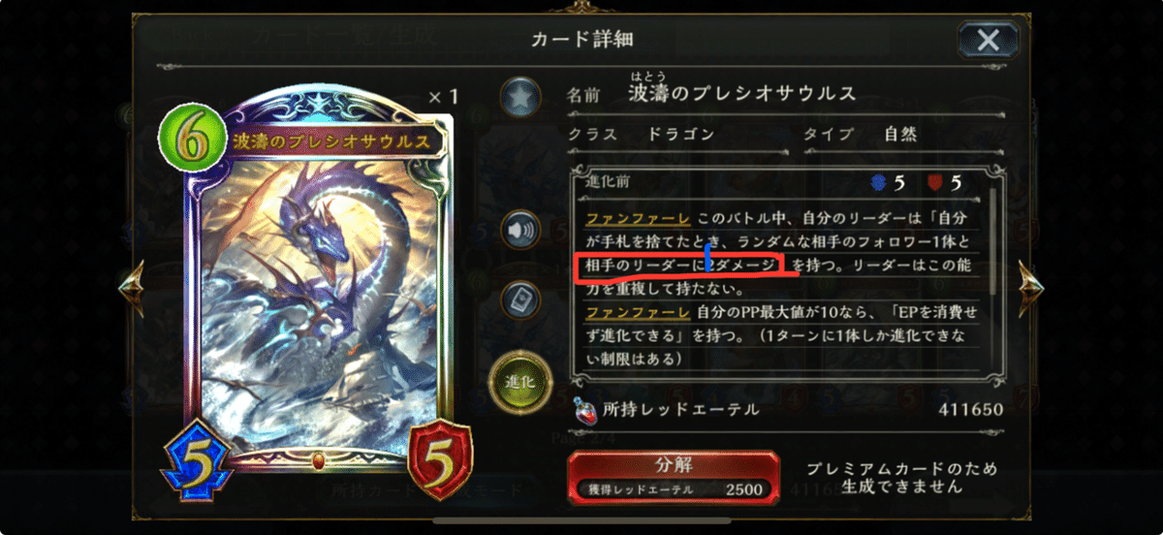Screen dimensions: 1163x535
Task: Open the card art view icon
Action: (520, 299)
